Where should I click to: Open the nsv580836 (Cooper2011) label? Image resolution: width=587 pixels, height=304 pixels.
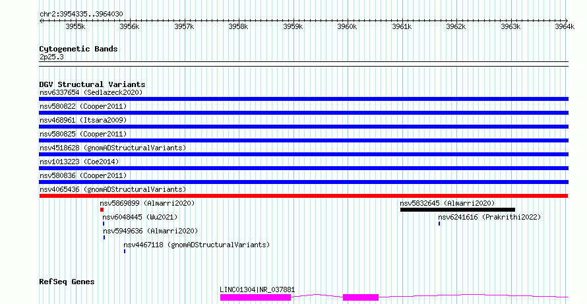[x=83, y=175]
